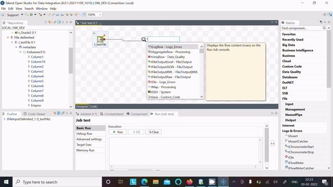Expand the t_Oracle2 0.1 tree node

[x=12, y=33]
